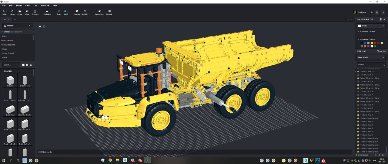
Task: Switch to the 1.io document tab
Action: [4, 19]
